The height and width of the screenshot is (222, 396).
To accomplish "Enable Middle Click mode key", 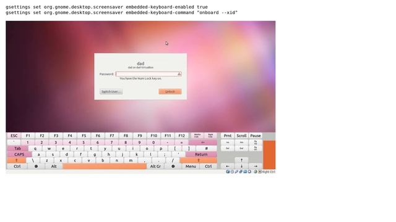I will coord(197,136).
